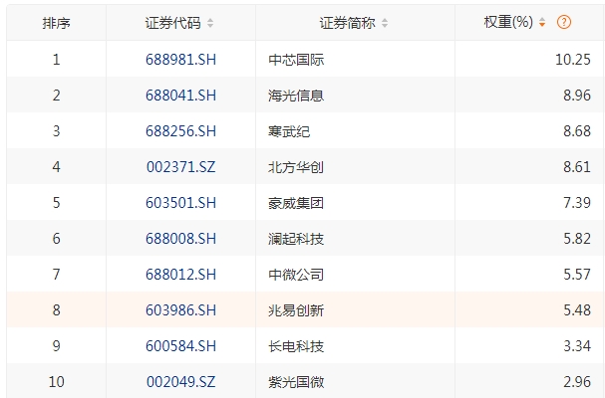605x398 pixels.
Task: Open stock code 688012.SH
Action: pos(180,275)
